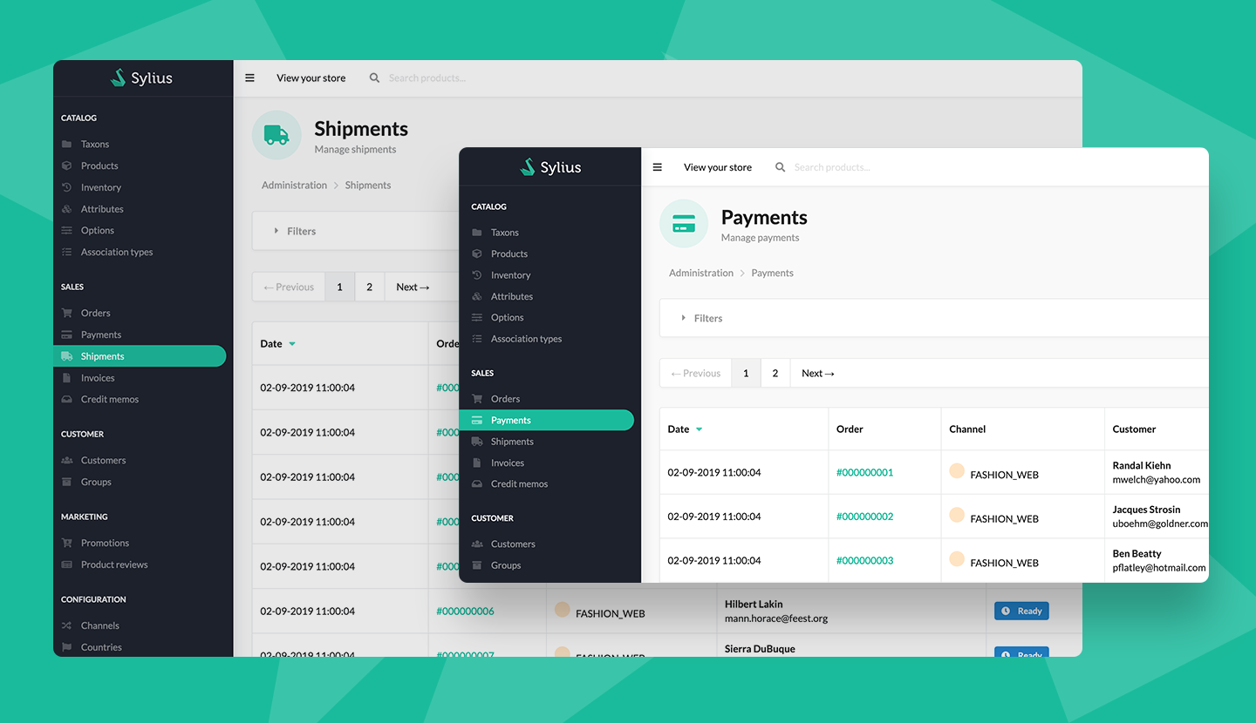Click Jacques Strosin customer name
The height and width of the screenshot is (723, 1256).
click(1146, 510)
